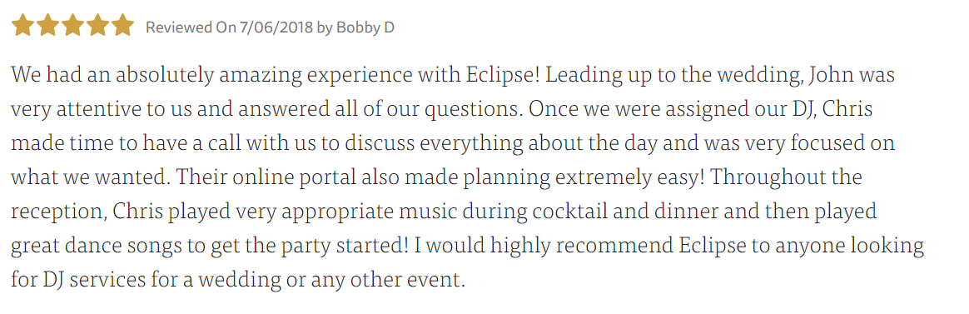Select the fifth gold rating star
The height and width of the screenshot is (314, 969).
pos(123,26)
